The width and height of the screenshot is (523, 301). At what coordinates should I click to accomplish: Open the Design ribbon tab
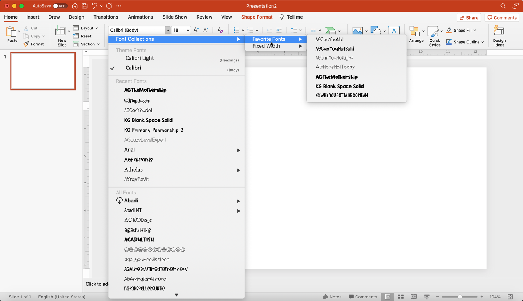click(x=76, y=17)
